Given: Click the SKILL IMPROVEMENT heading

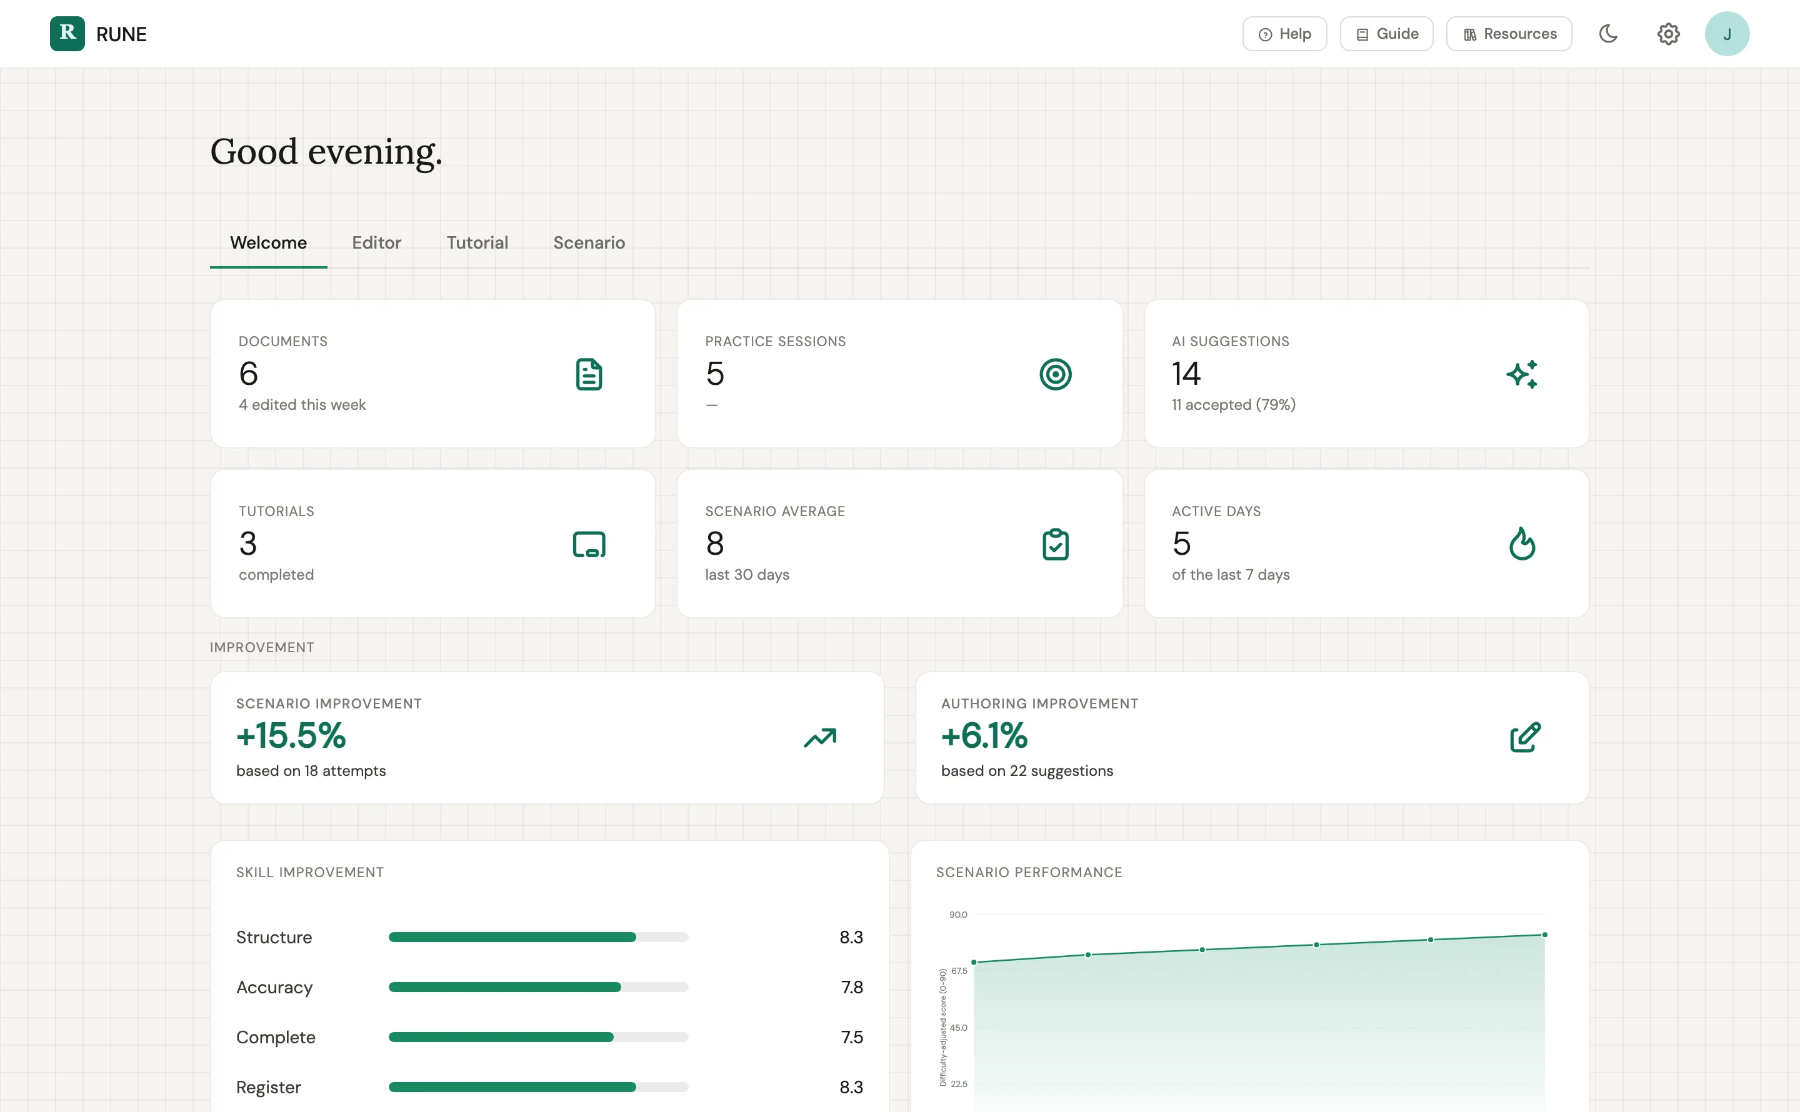Looking at the screenshot, I should 309,872.
